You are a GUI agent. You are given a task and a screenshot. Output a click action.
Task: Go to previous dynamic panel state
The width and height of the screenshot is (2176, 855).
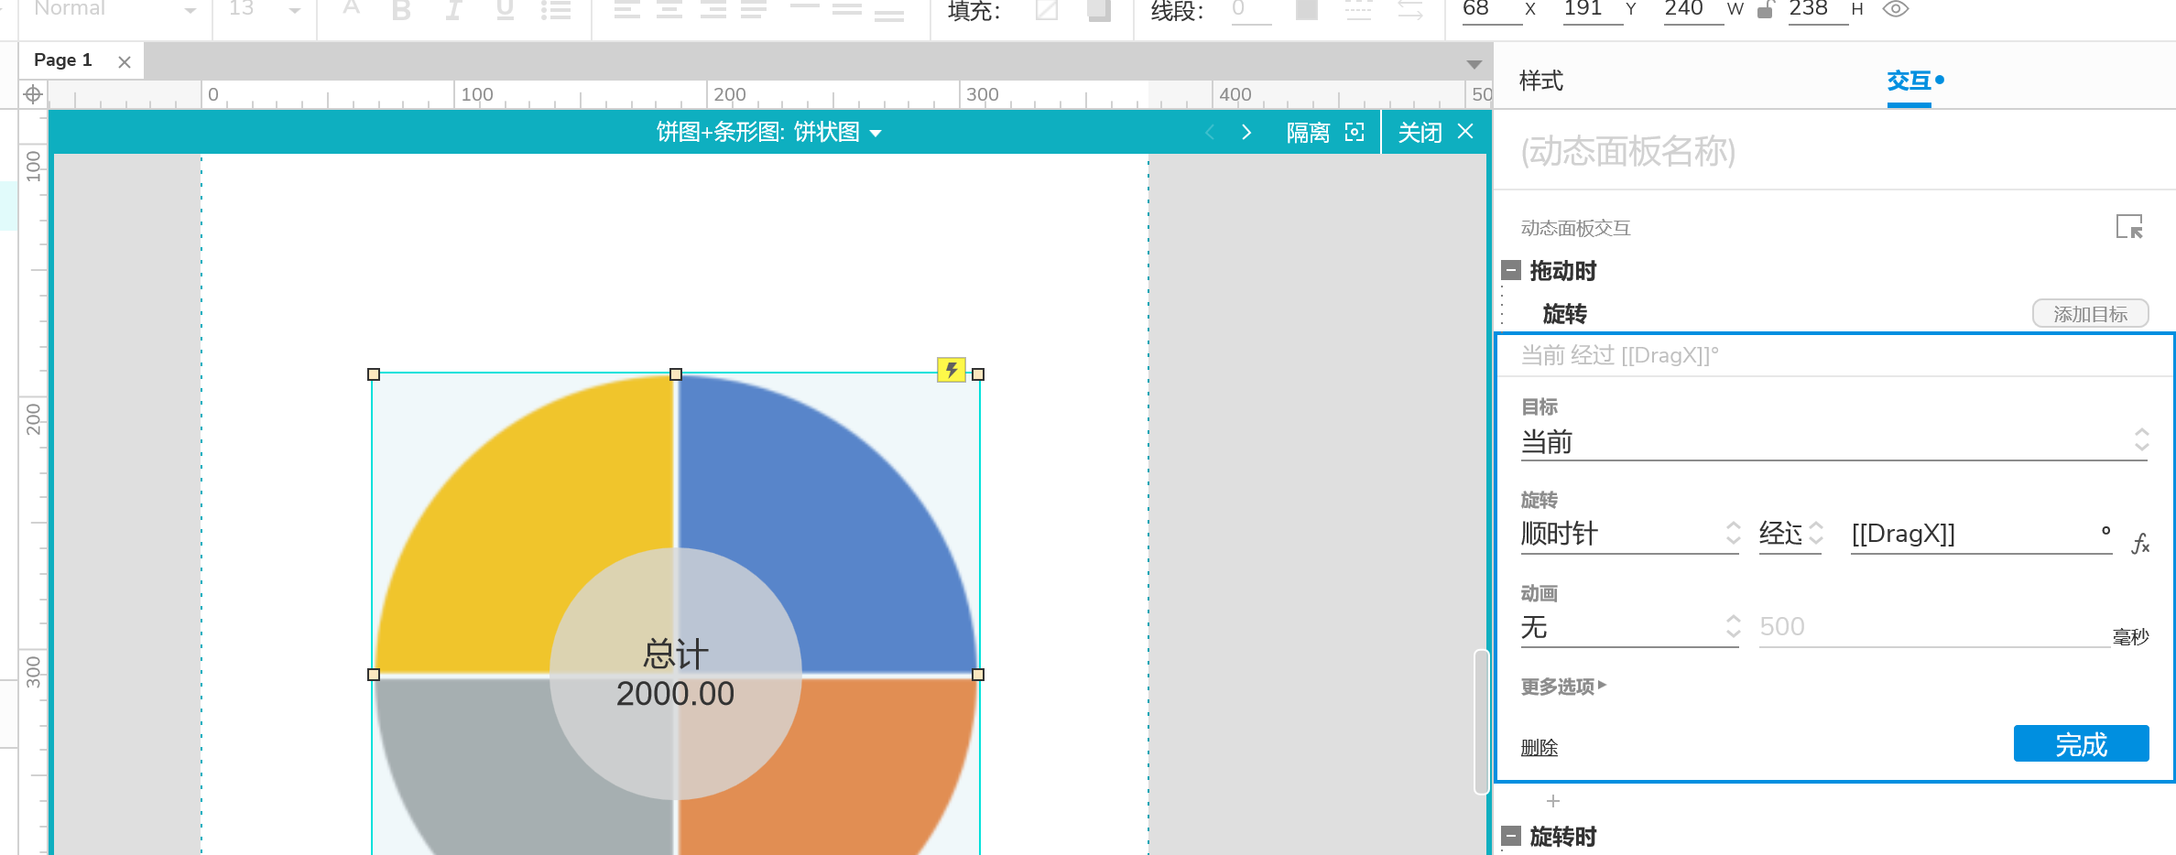coord(1210,132)
